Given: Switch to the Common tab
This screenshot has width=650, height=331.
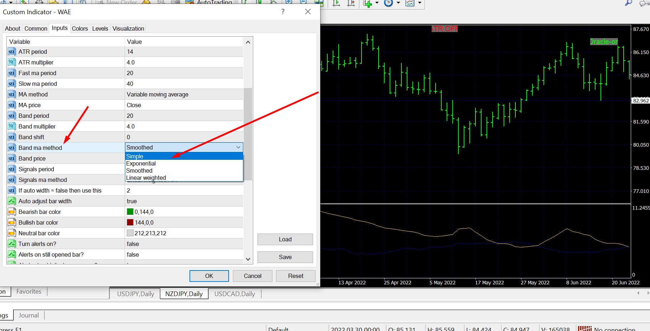Looking at the screenshot, I should point(36,28).
